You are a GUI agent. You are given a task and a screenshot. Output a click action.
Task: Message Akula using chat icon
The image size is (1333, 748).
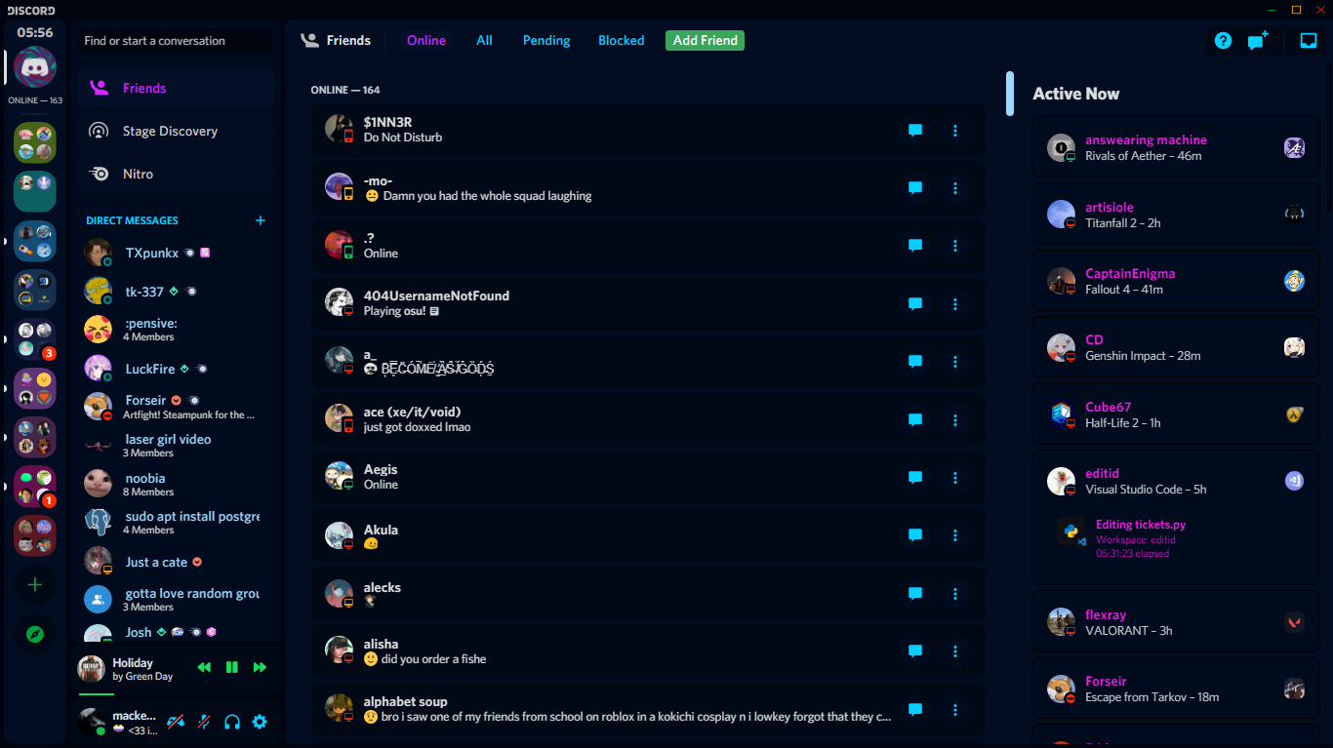tap(915, 535)
